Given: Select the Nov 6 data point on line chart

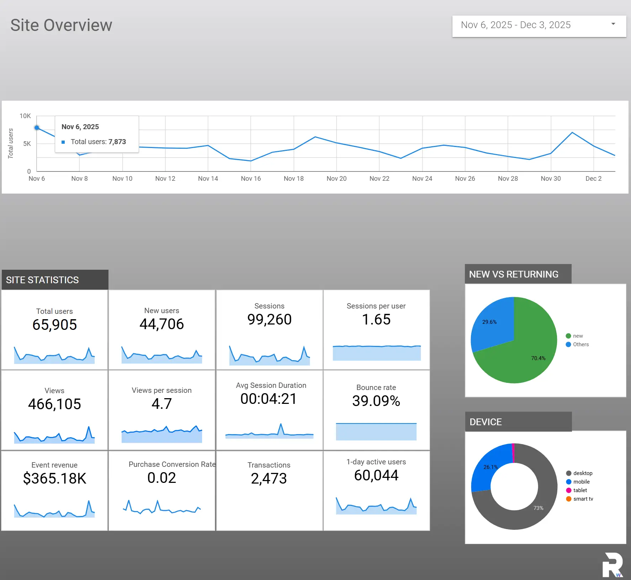Looking at the screenshot, I should point(37,128).
